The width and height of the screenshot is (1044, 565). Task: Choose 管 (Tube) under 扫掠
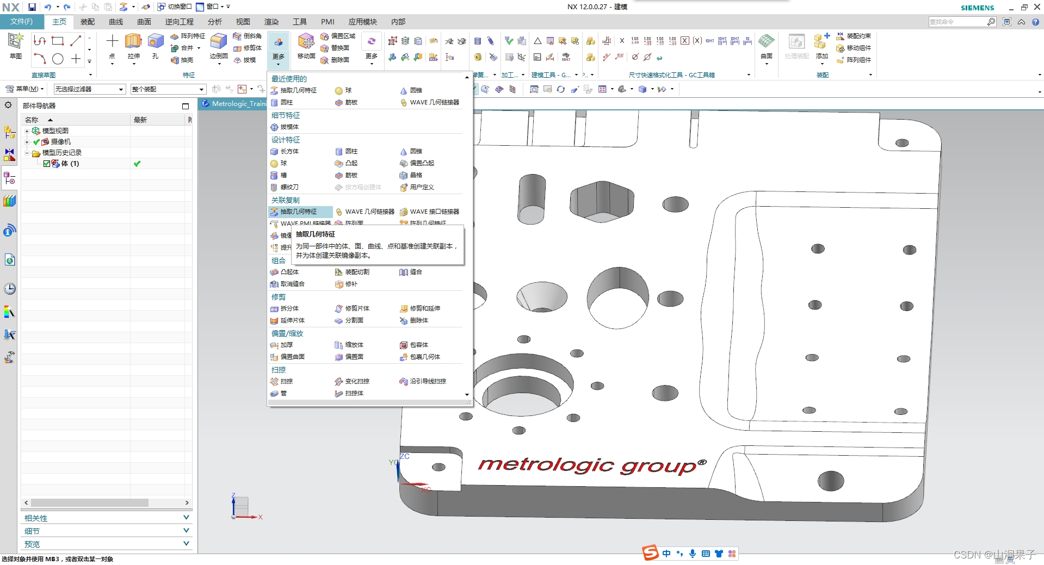279,393
